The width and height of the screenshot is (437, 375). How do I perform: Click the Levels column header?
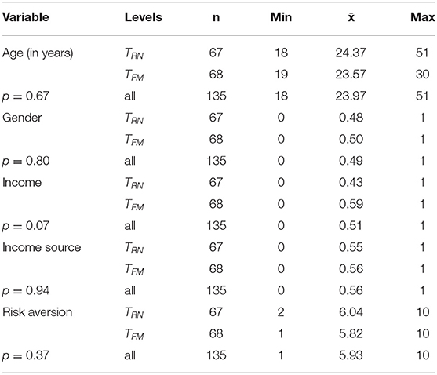point(144,17)
